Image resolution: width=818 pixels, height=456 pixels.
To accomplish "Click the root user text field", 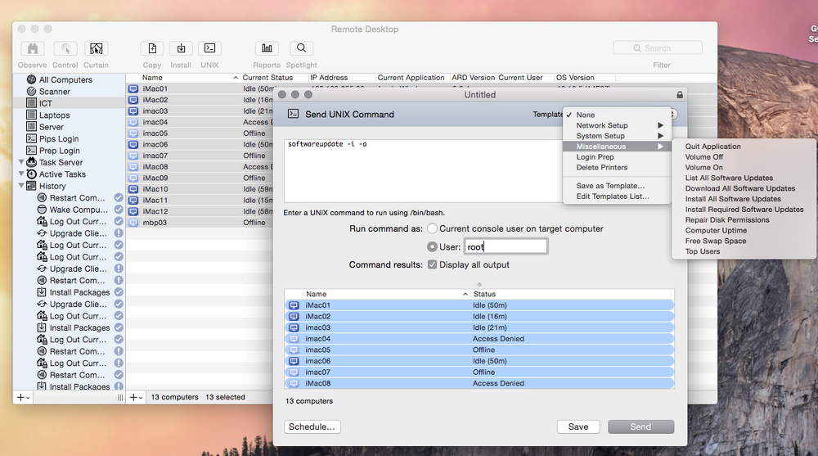I will 506,246.
